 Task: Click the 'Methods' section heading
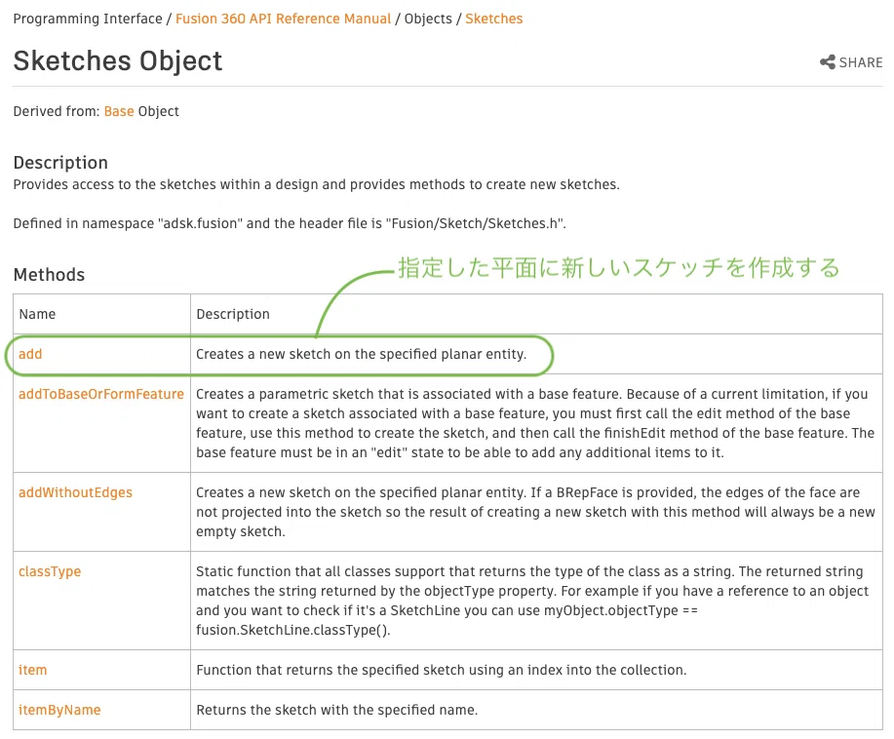tap(49, 275)
